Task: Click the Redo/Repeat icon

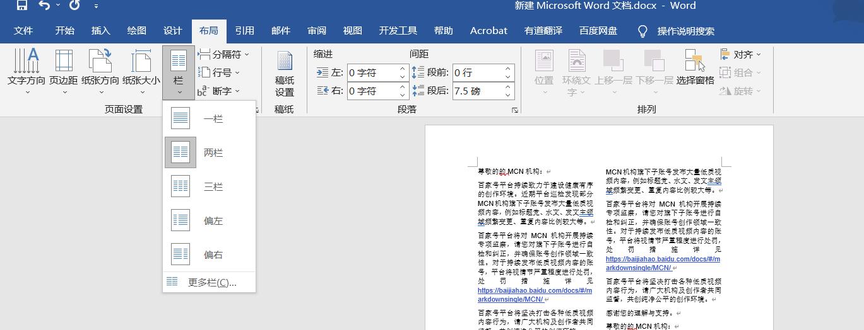Action: [74, 6]
